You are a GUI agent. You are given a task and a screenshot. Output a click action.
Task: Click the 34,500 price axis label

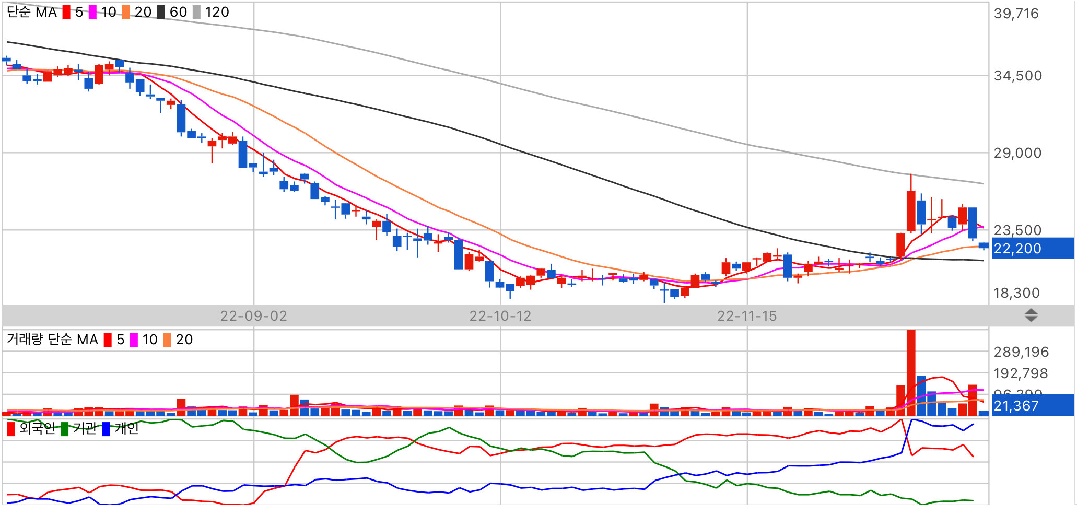pos(1018,76)
